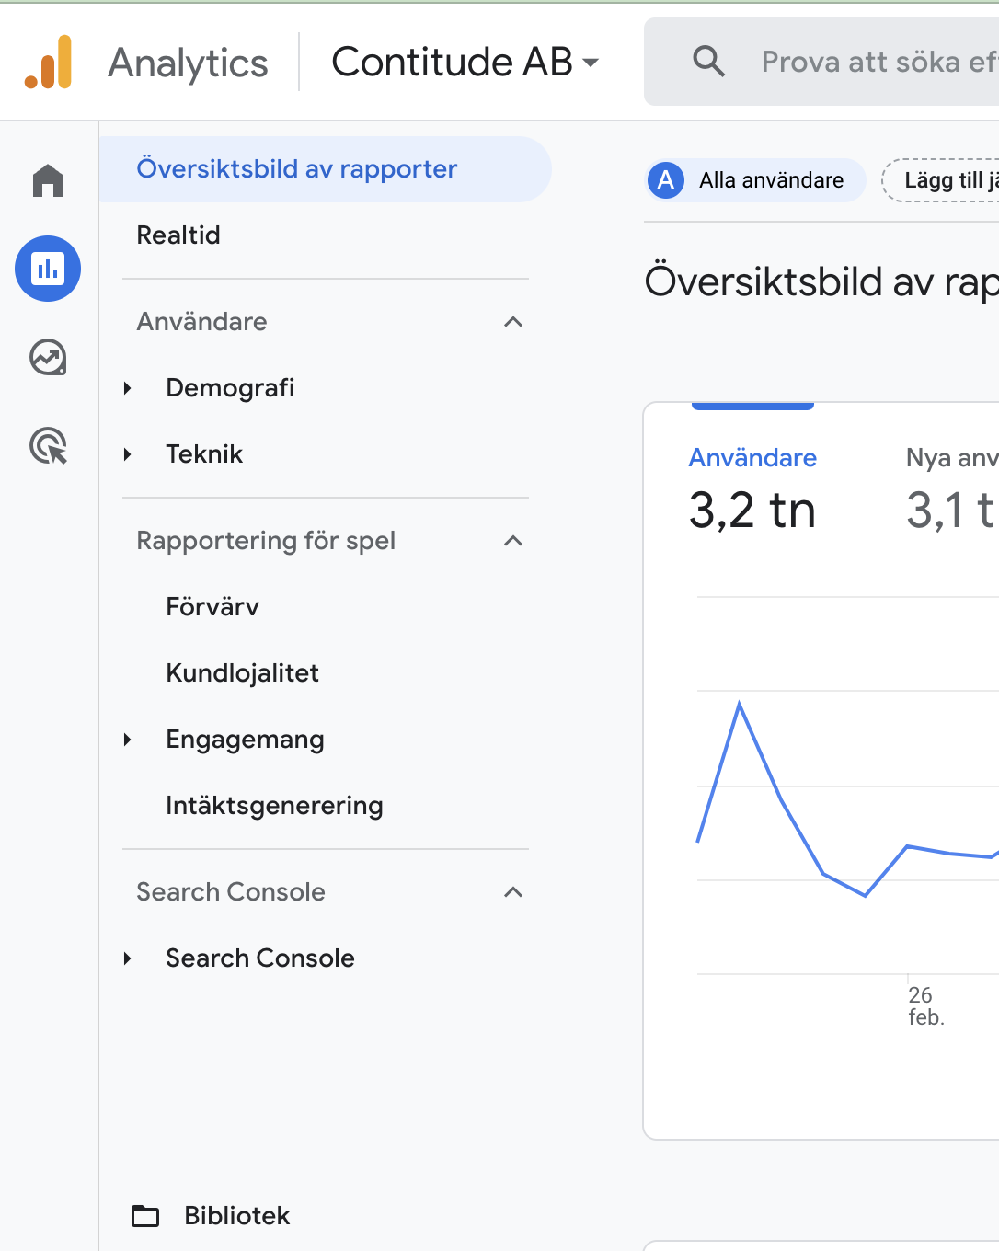Collapse the Användare section

(513, 322)
